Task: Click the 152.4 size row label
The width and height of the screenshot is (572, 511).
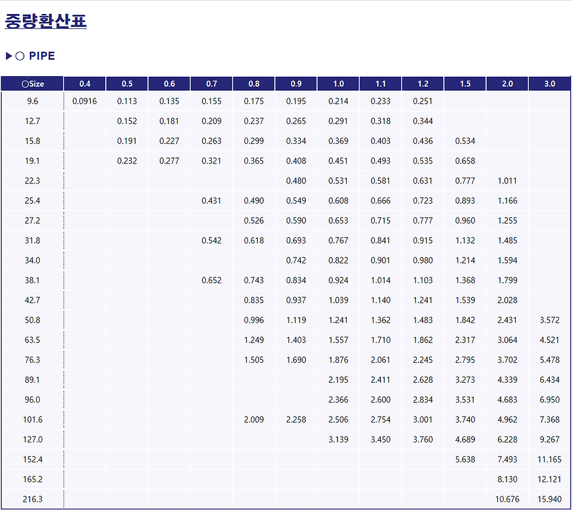Action: [x=33, y=459]
